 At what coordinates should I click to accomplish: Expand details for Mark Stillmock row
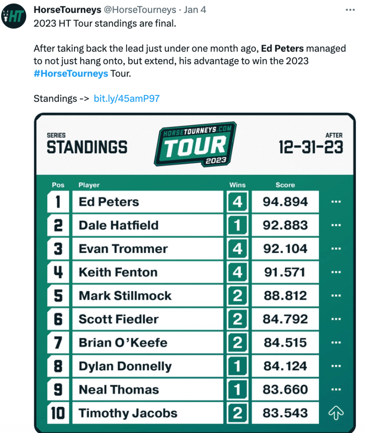pyautogui.click(x=336, y=296)
